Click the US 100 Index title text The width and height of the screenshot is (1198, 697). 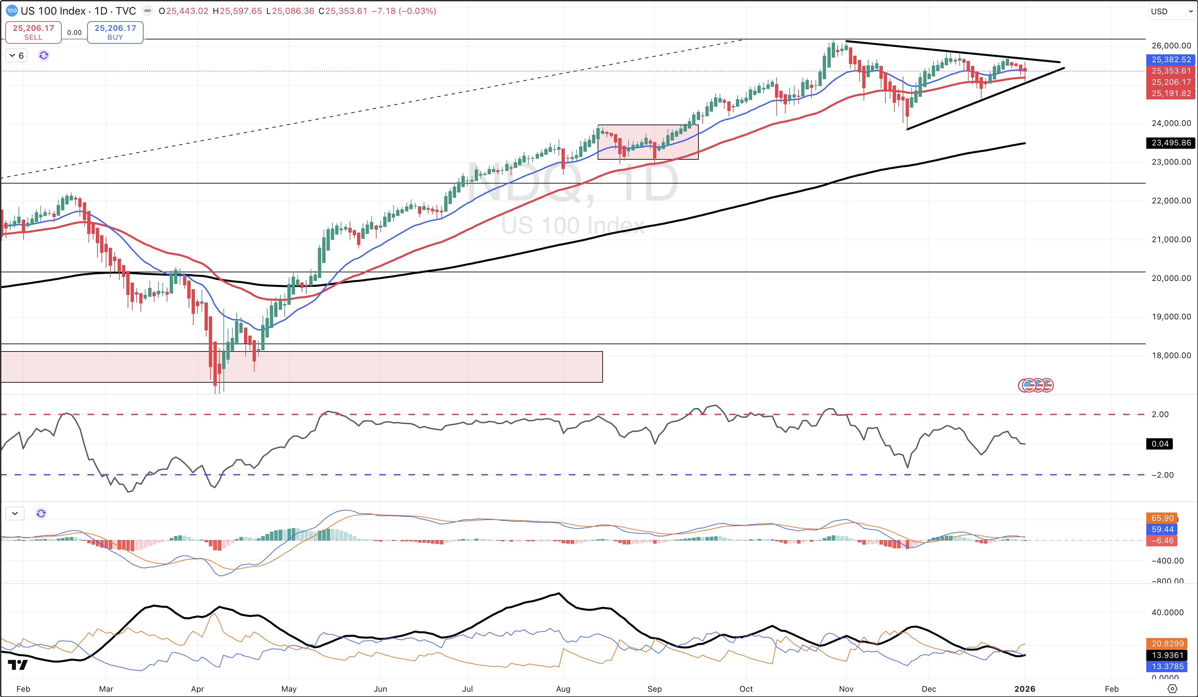(53, 11)
